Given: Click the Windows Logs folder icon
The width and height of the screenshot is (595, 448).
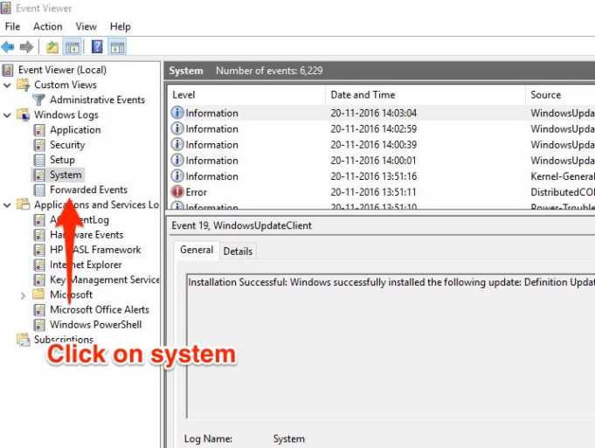Looking at the screenshot, I should click(23, 114).
